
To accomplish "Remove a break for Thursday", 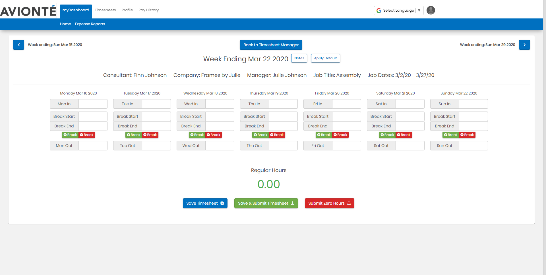I will click(x=277, y=135).
